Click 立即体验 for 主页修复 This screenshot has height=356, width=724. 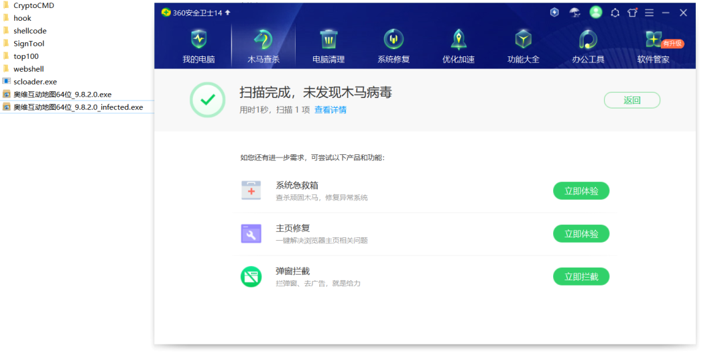(581, 233)
